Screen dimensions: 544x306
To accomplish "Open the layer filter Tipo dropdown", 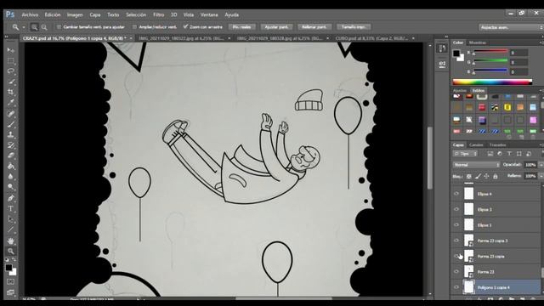I will (465, 153).
